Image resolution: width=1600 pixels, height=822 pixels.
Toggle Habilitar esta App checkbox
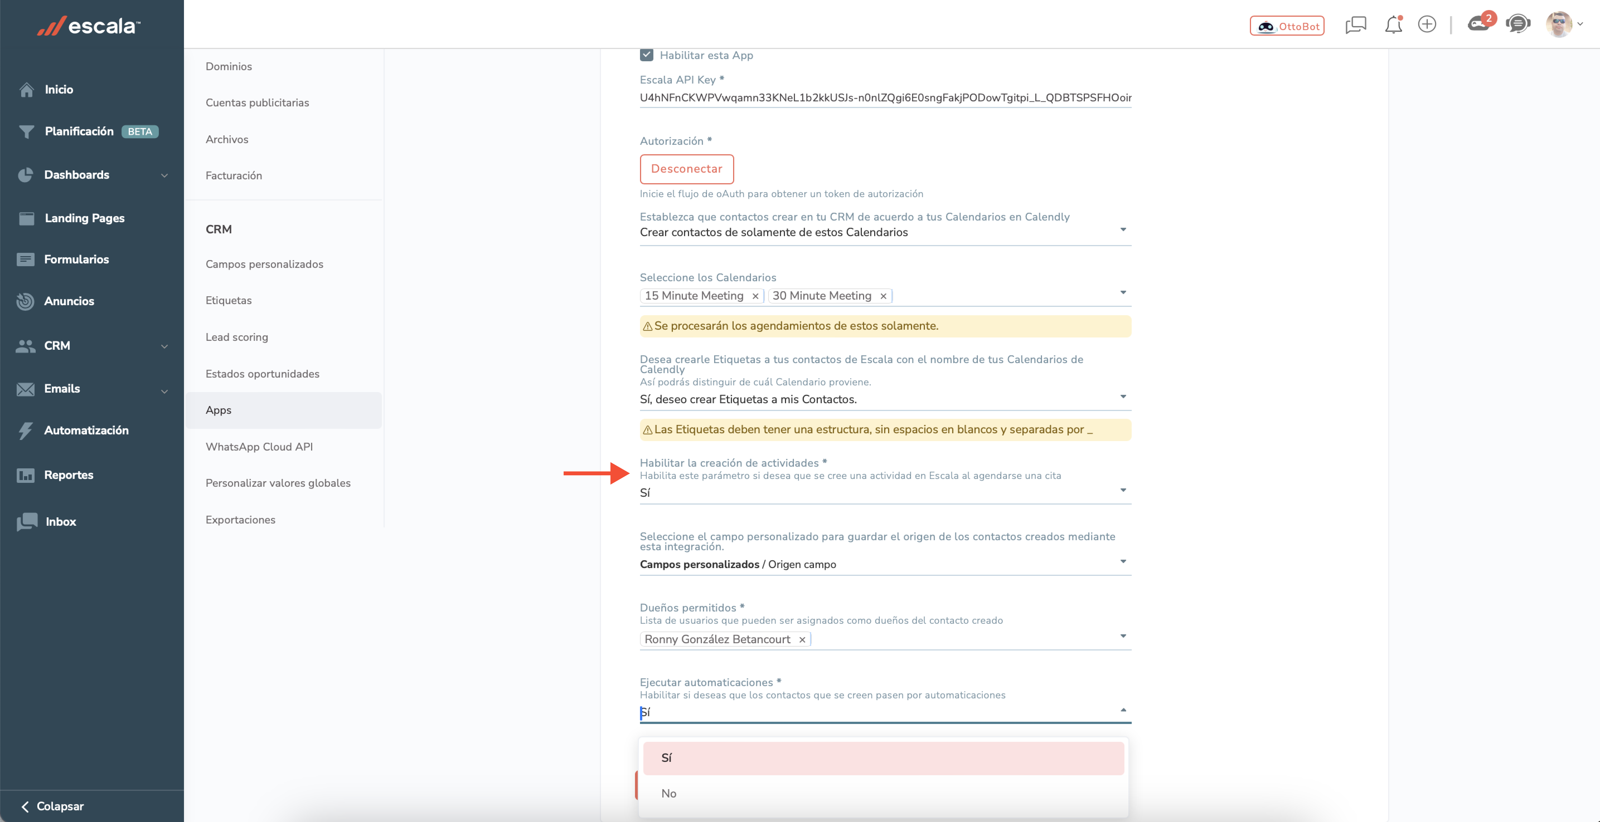pyautogui.click(x=647, y=55)
